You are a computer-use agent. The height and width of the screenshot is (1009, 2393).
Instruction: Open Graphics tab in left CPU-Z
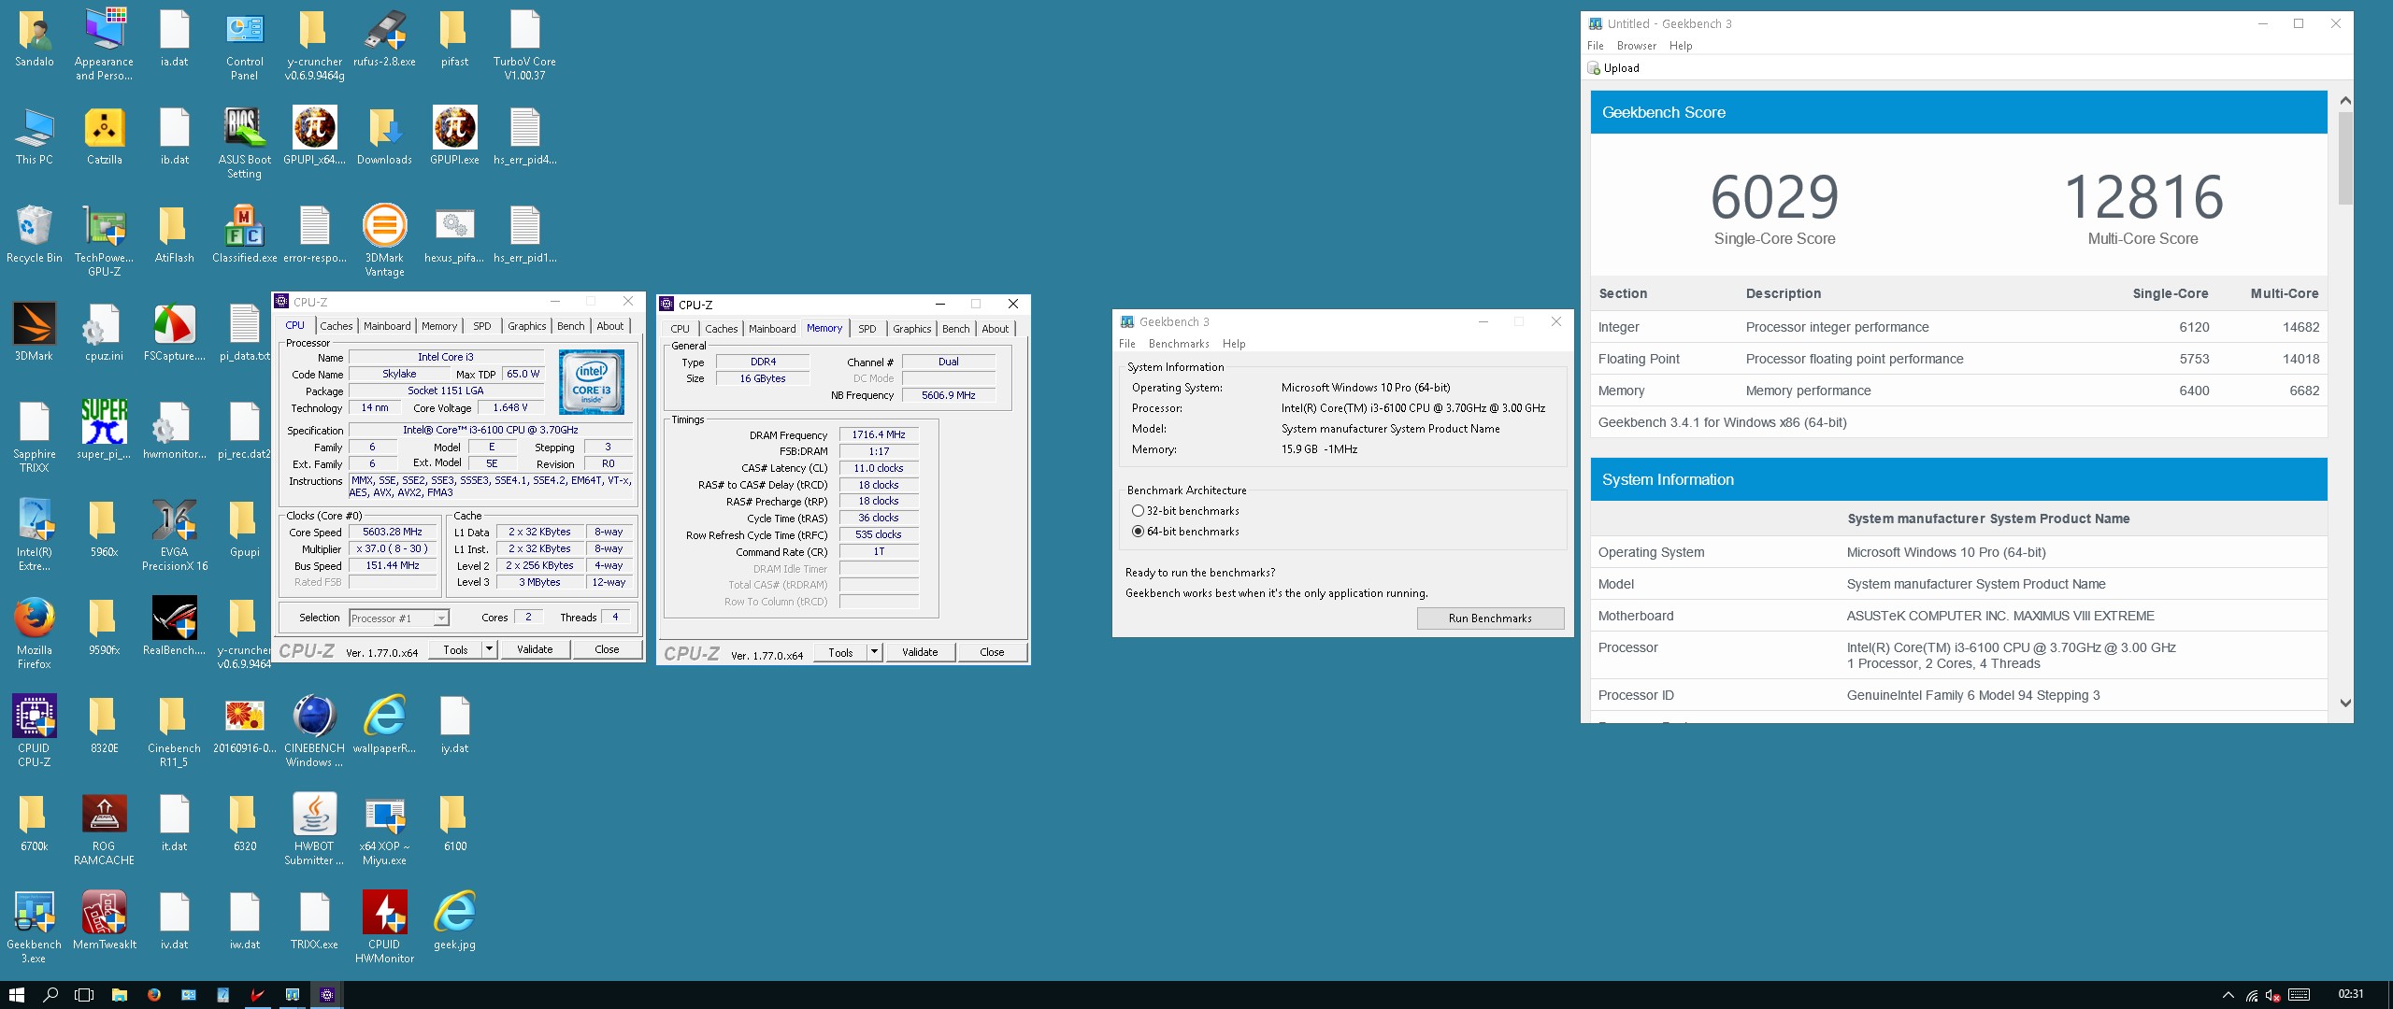coord(527,326)
